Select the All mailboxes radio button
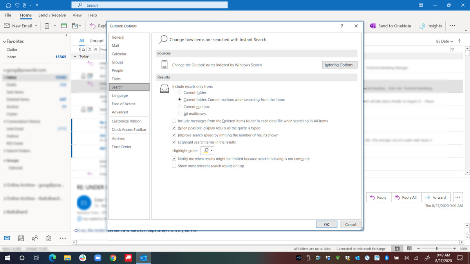470x264 pixels. tap(179, 114)
